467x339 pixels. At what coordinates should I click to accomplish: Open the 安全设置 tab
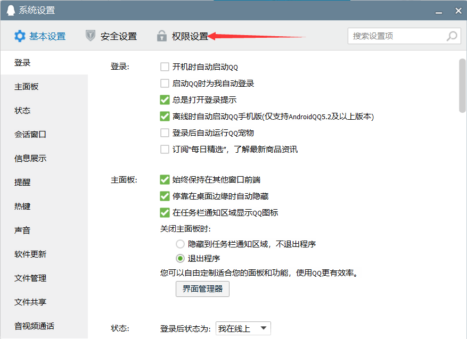coord(111,36)
